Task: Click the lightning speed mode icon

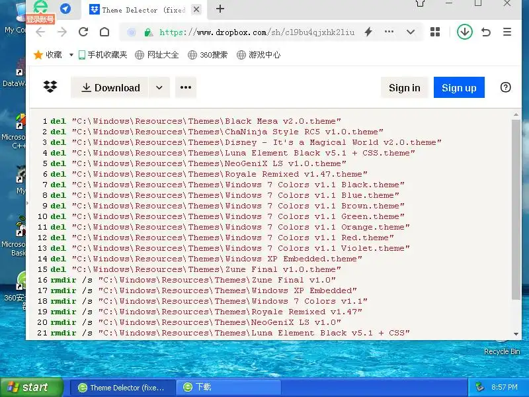Action: (368, 32)
